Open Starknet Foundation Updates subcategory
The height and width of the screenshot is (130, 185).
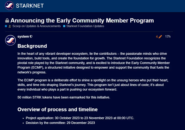pos(85,26)
